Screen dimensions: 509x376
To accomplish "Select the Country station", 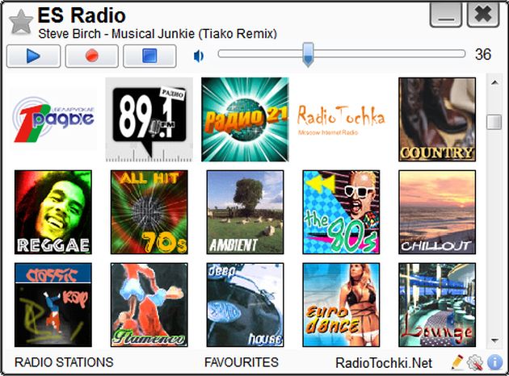I will tap(437, 119).
